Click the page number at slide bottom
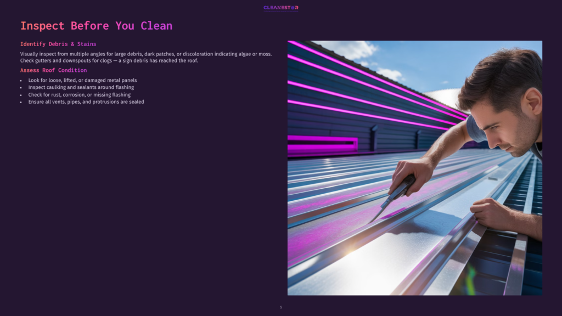Viewport: 562px width, 316px height. pos(281,307)
